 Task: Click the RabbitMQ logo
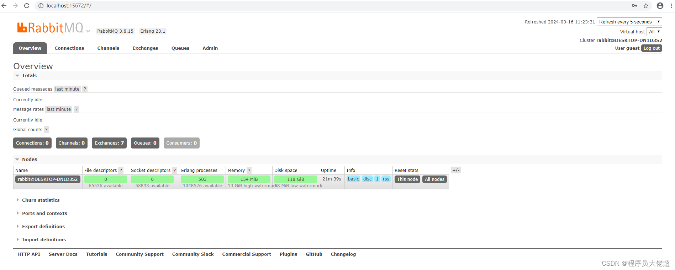pos(53,28)
